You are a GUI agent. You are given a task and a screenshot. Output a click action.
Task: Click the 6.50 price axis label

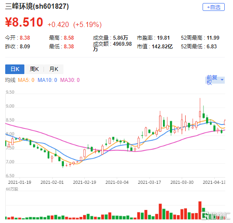tap(10, 176)
